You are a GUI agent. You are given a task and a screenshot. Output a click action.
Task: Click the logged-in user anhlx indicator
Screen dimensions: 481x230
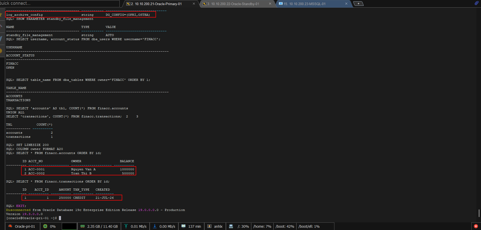point(215,226)
